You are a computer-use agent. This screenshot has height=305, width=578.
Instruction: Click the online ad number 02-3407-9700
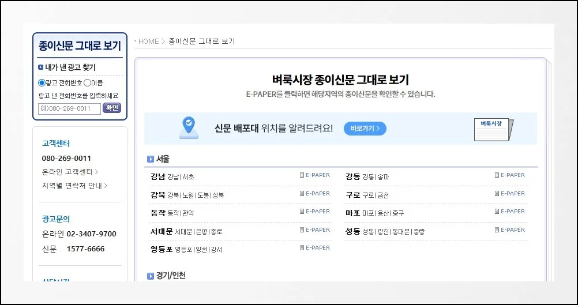tap(91, 234)
